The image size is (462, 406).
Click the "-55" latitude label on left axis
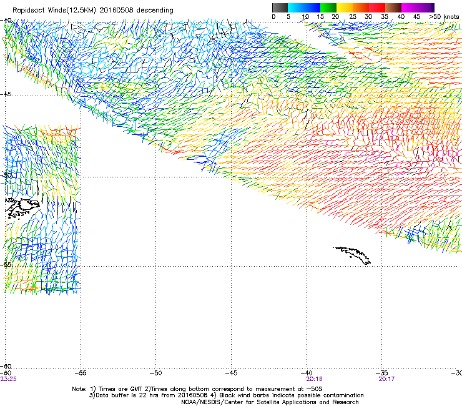point(6,264)
